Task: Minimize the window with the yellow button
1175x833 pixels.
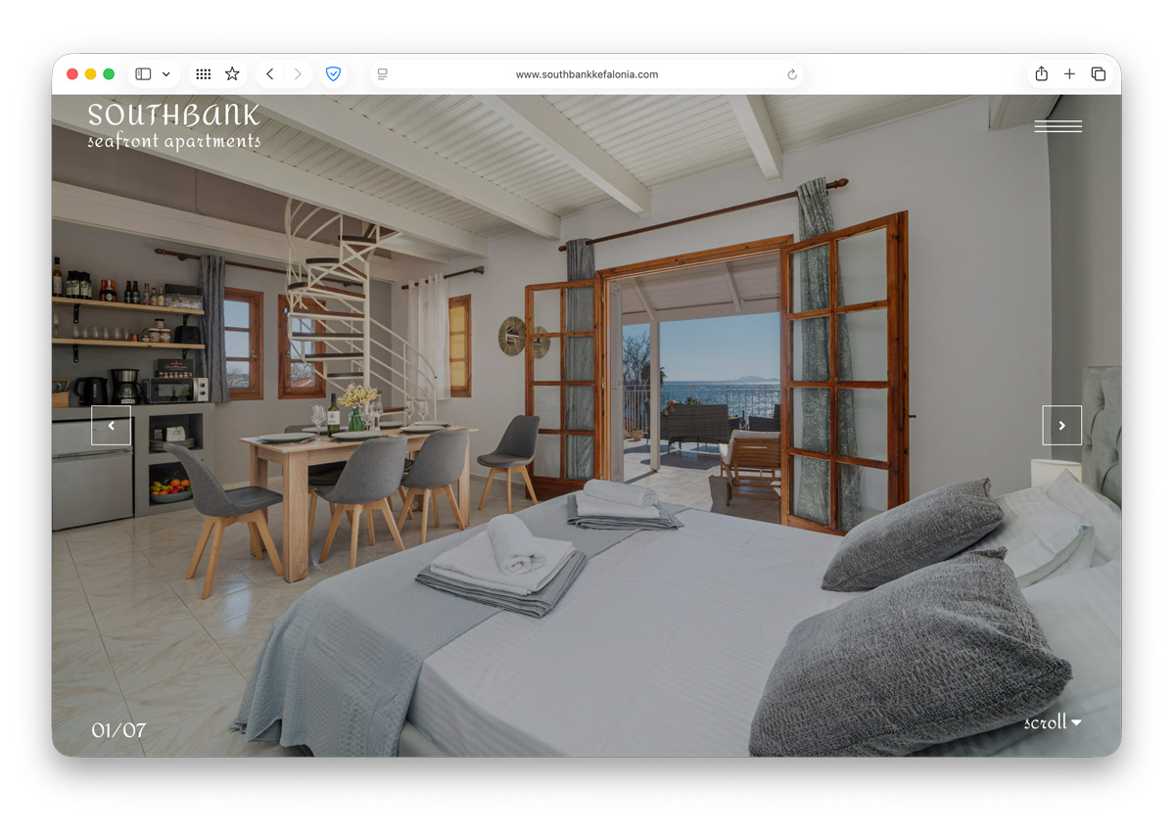Action: pos(91,74)
